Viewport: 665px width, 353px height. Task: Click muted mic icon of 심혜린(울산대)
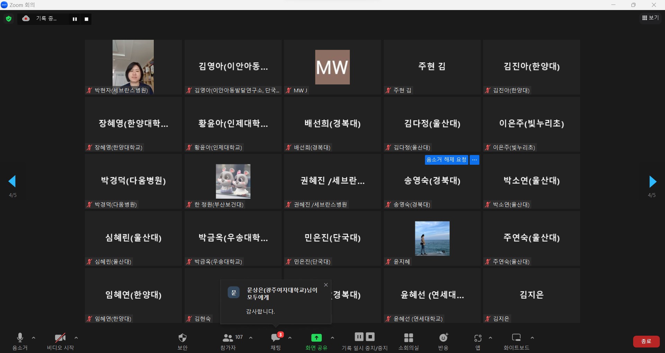click(89, 262)
